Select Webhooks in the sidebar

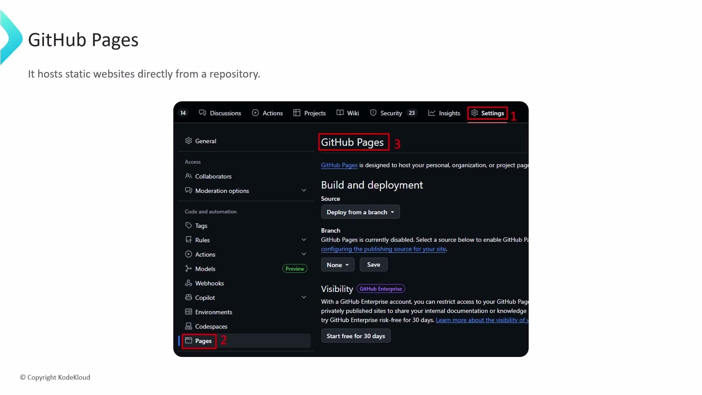coord(246,283)
